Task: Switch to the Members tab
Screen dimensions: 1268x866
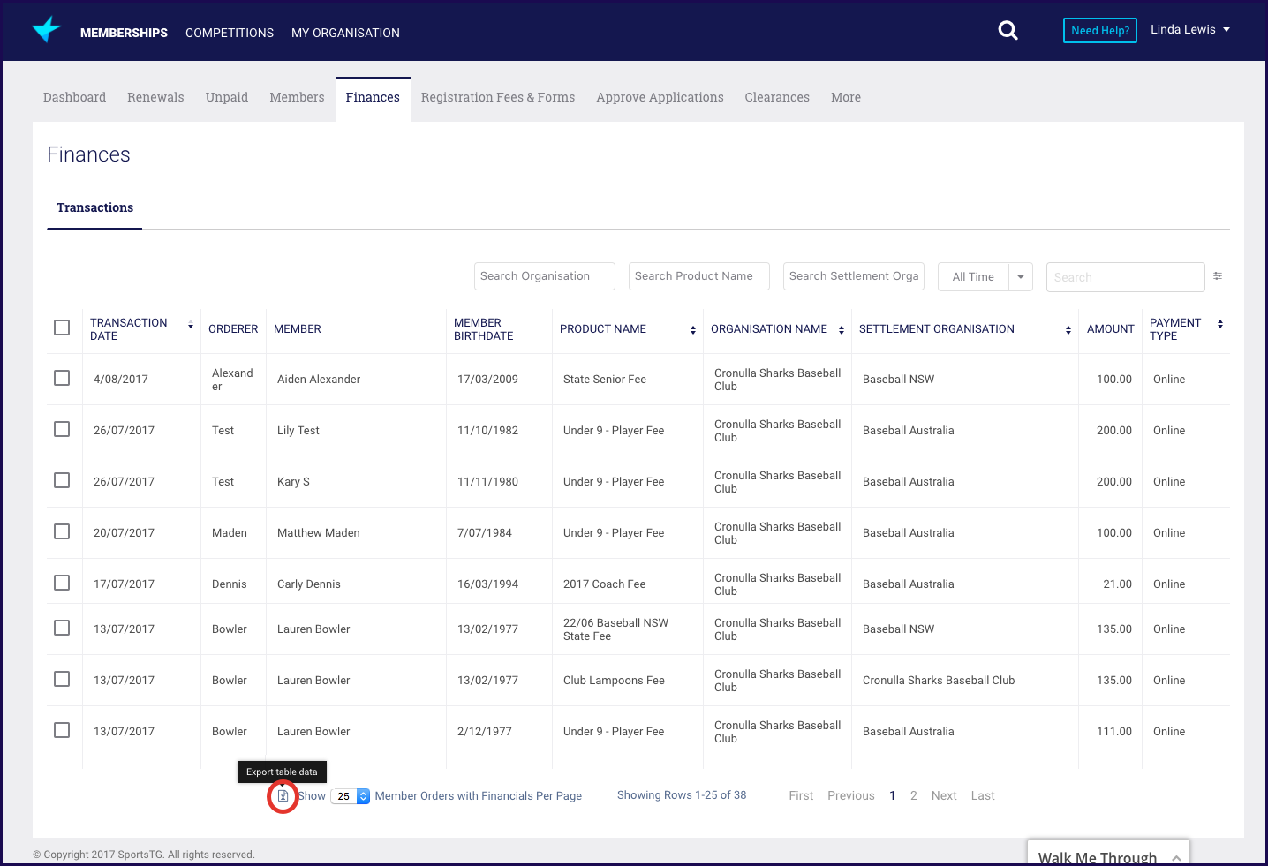Action: (297, 97)
